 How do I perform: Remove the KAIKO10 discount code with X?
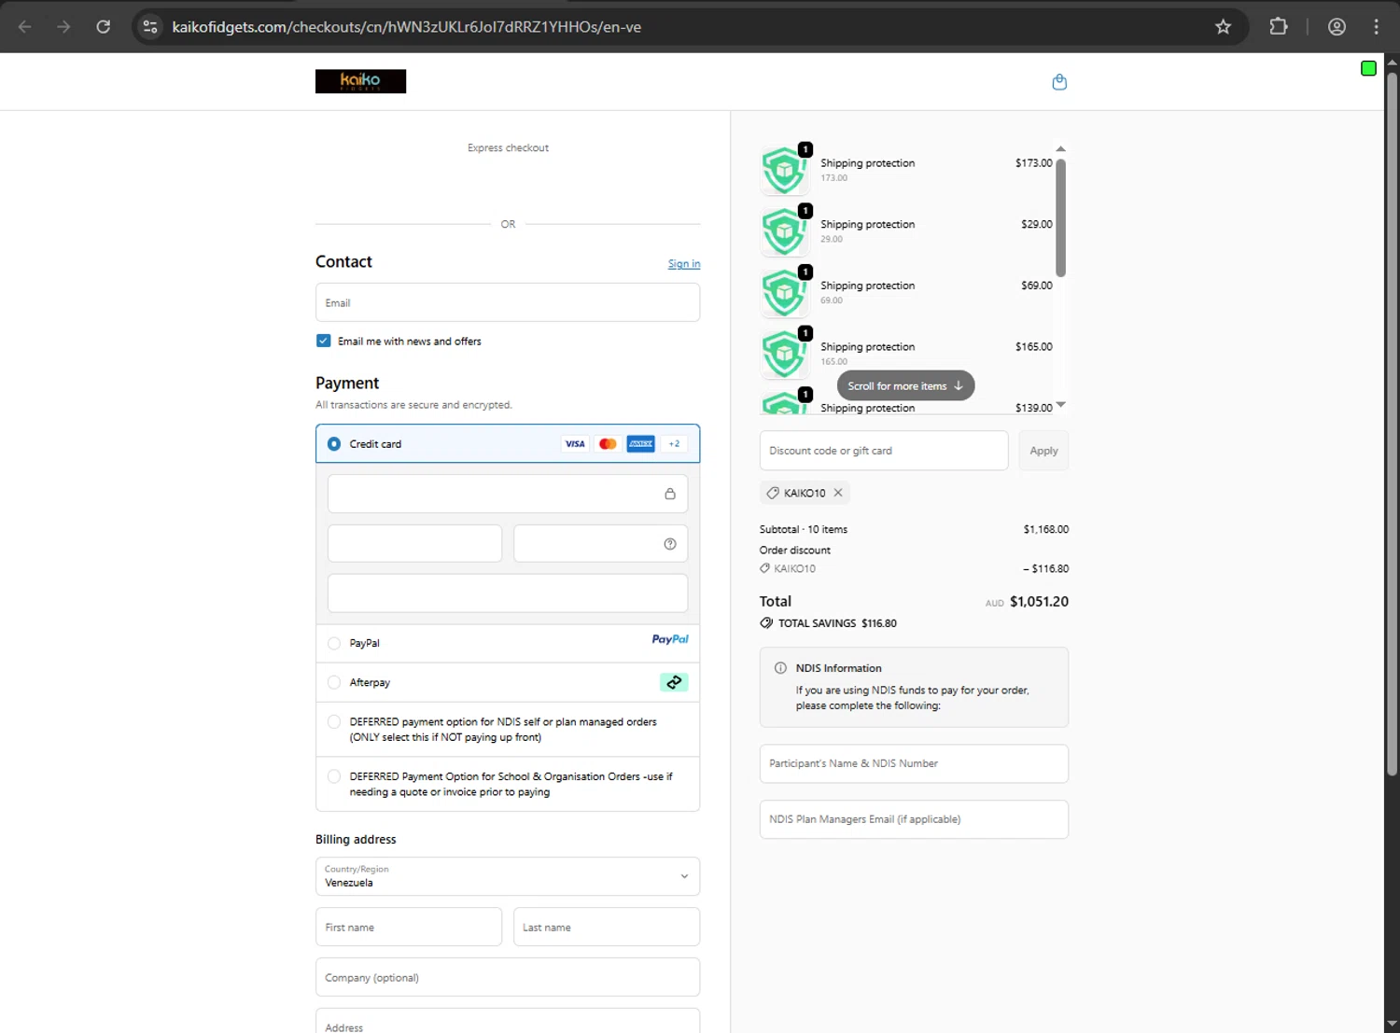coord(838,493)
